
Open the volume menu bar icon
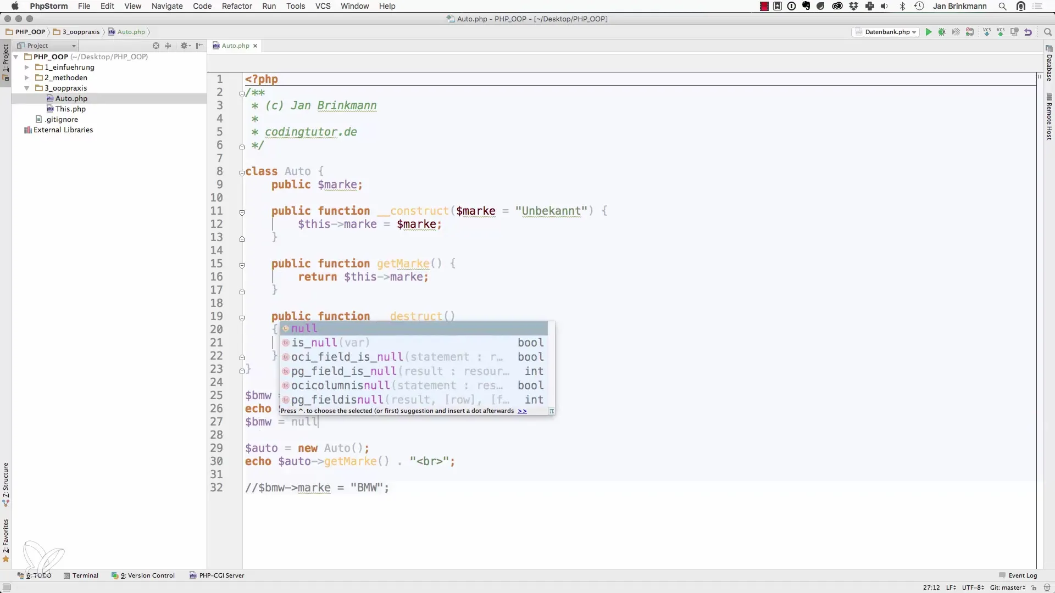click(884, 6)
